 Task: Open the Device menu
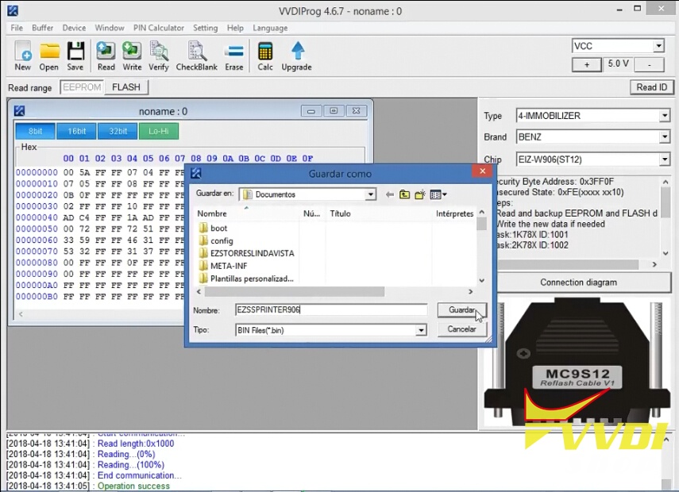(x=74, y=28)
